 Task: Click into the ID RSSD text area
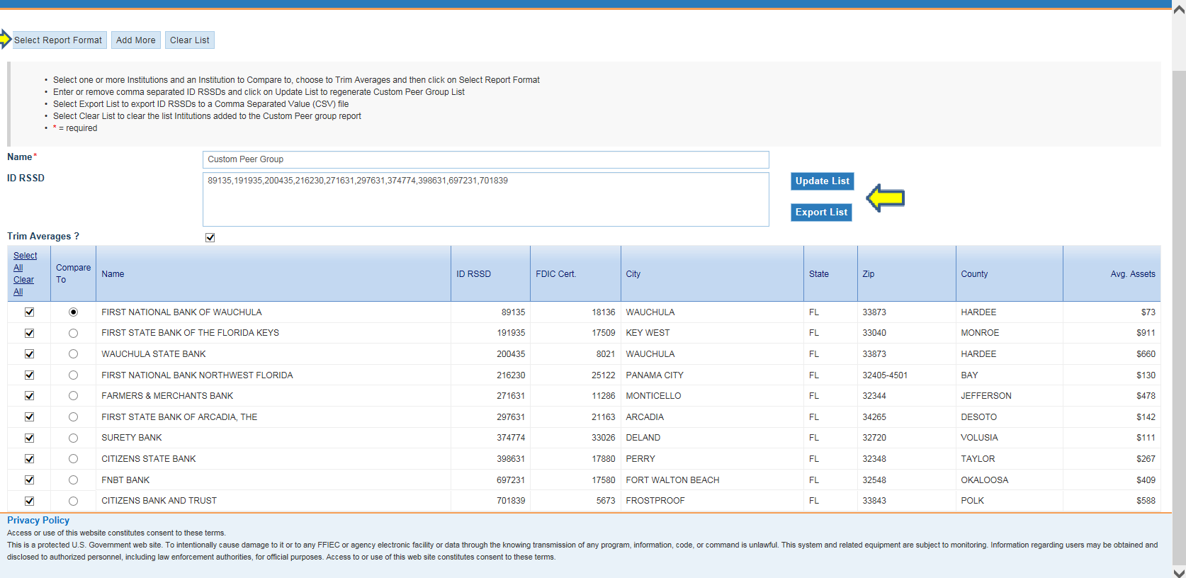(x=485, y=200)
